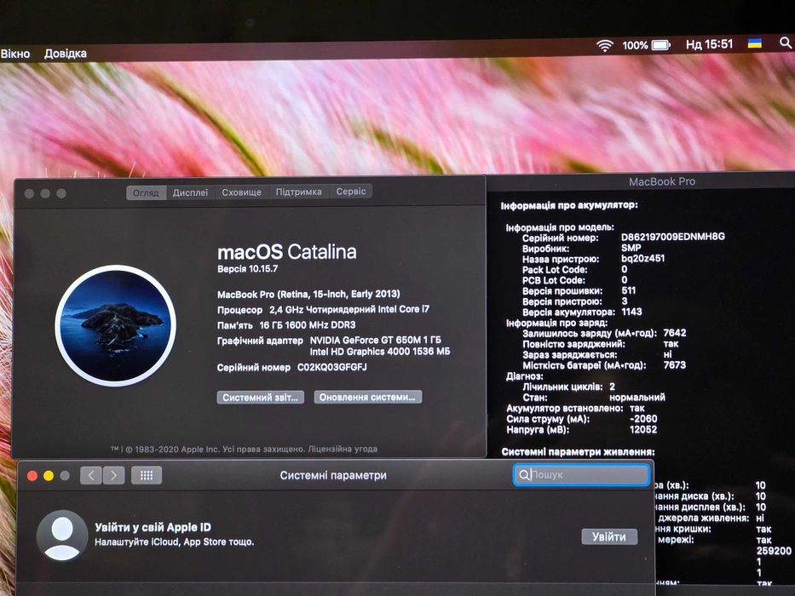Click the Оновлення системи button

pyautogui.click(x=367, y=397)
